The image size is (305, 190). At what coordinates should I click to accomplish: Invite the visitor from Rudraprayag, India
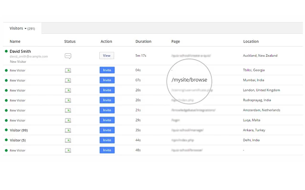107,100
